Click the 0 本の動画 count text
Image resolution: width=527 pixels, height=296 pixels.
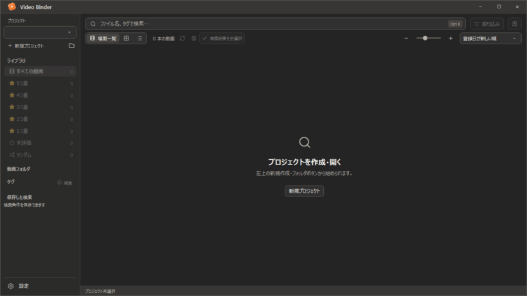click(164, 39)
